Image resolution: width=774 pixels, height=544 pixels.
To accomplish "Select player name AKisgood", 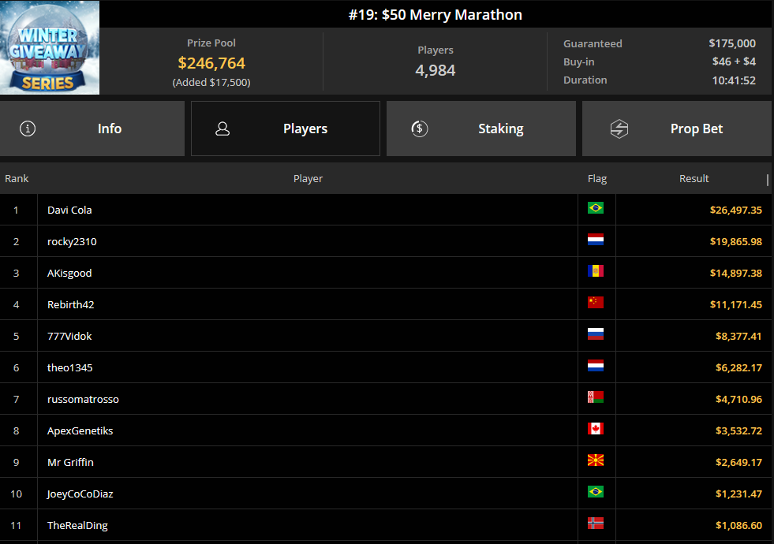I will pyautogui.click(x=69, y=274).
